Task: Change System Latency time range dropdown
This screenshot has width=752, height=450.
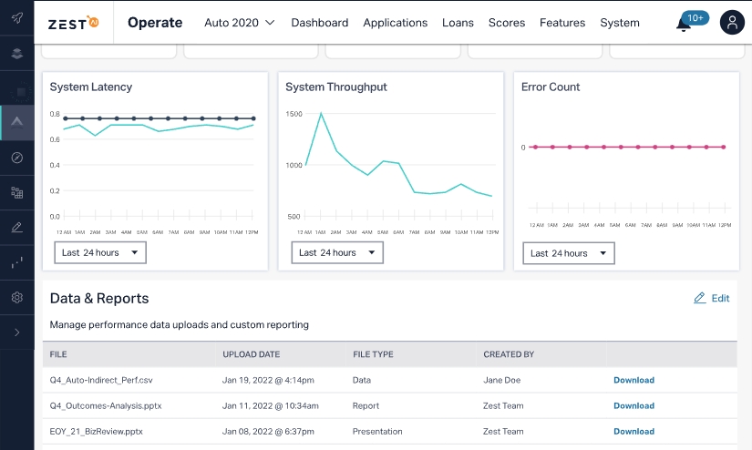Action: point(100,252)
